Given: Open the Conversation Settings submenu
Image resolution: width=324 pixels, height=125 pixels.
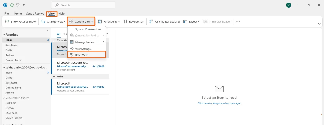Looking at the screenshot, I should 87,35.
